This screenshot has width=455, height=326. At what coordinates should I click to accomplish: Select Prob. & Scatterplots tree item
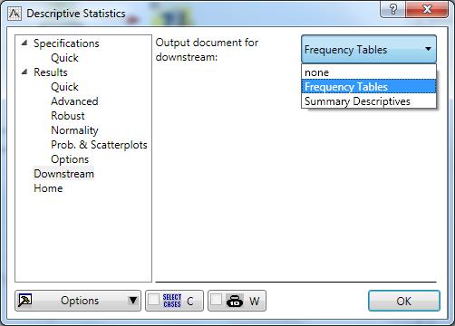99,145
